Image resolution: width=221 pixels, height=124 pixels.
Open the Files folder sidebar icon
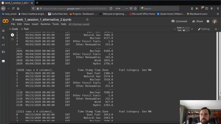[3, 52]
